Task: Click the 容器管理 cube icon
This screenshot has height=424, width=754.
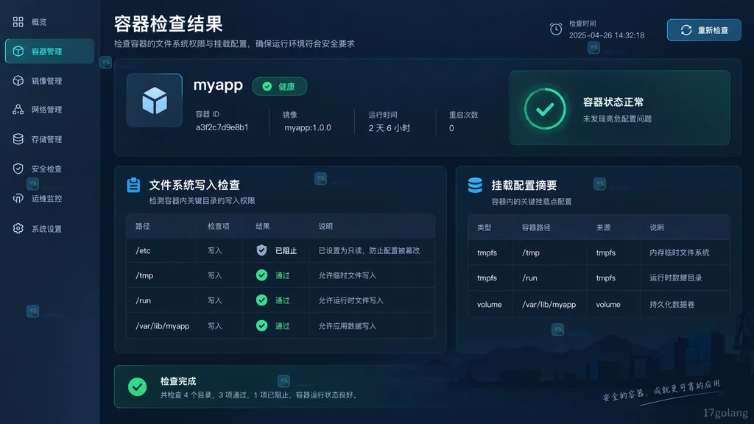Action: point(18,51)
